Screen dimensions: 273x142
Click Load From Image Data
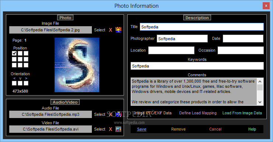pyautogui.click(x=242, y=113)
